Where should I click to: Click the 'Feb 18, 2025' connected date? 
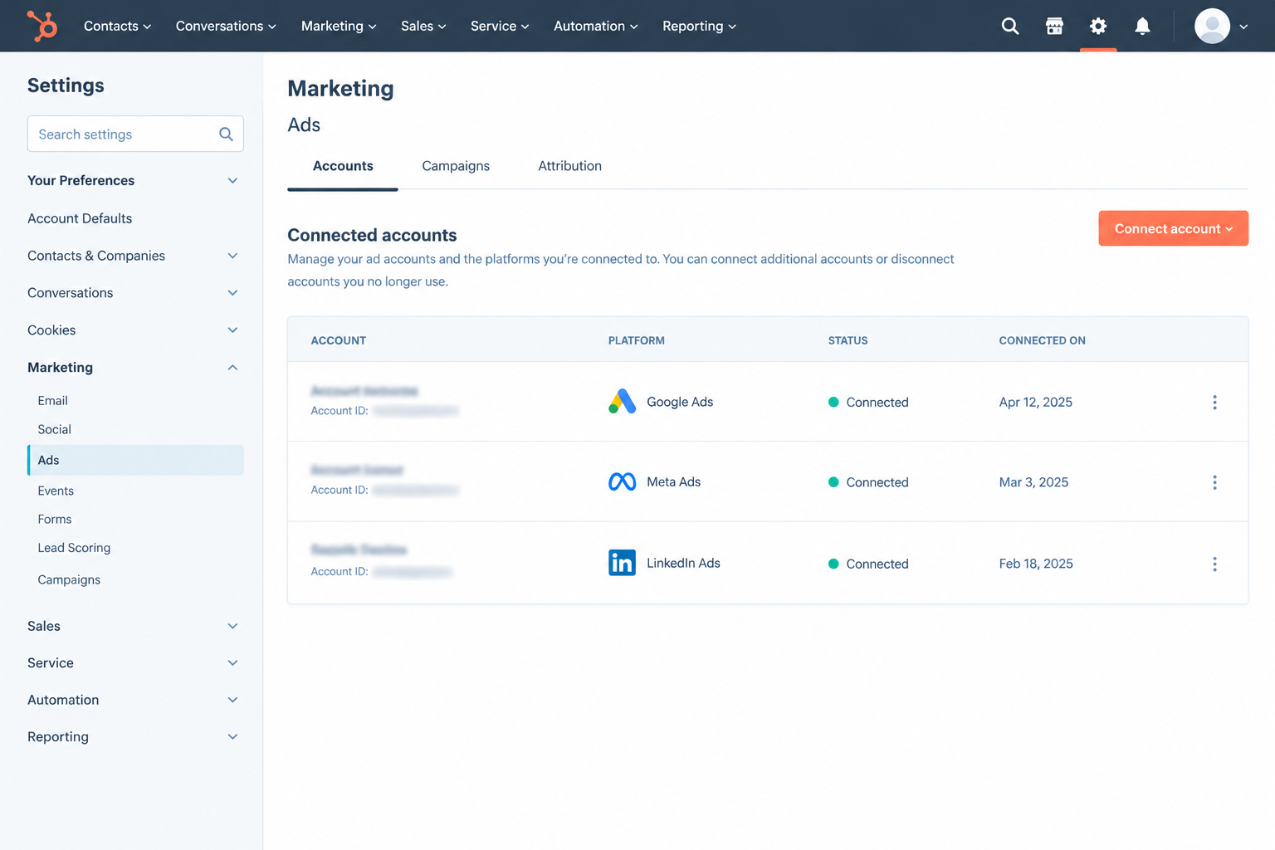(1036, 564)
